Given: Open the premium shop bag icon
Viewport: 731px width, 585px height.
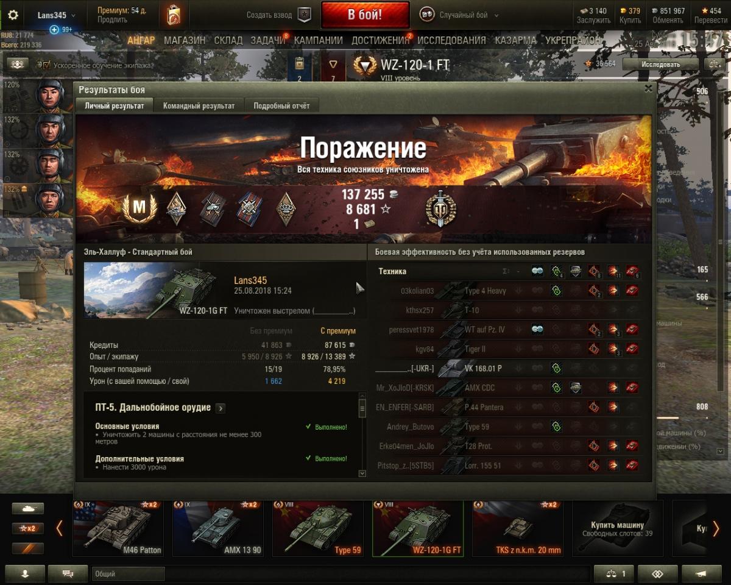Looking at the screenshot, I should coord(174,15).
